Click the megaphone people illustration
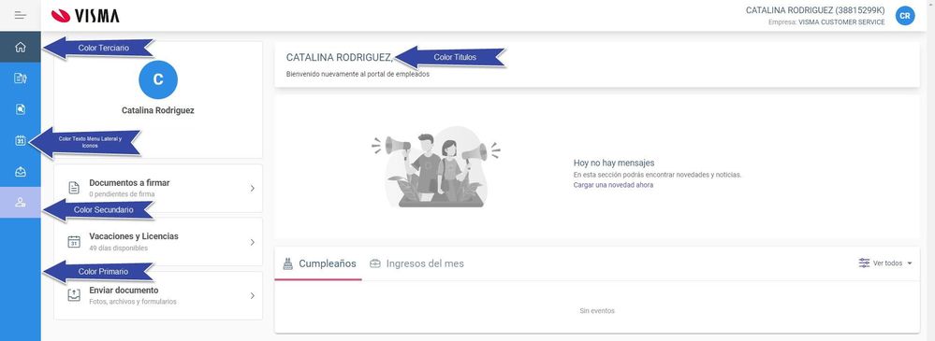The width and height of the screenshot is (935, 341). coord(436,166)
